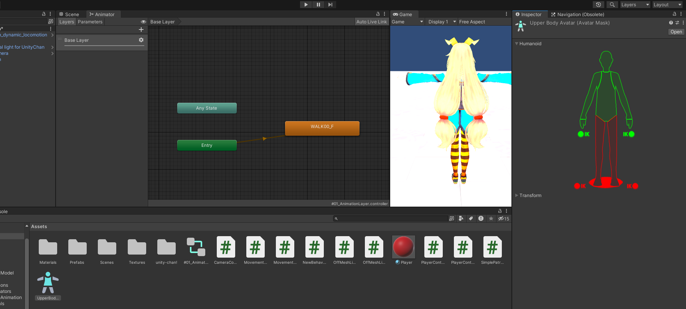
Task: Open the Search by Label tag icon
Action: click(471, 219)
